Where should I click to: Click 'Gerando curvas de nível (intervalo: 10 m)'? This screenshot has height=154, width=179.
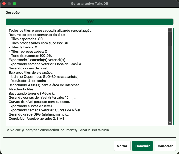pyautogui.click(x=43, y=98)
